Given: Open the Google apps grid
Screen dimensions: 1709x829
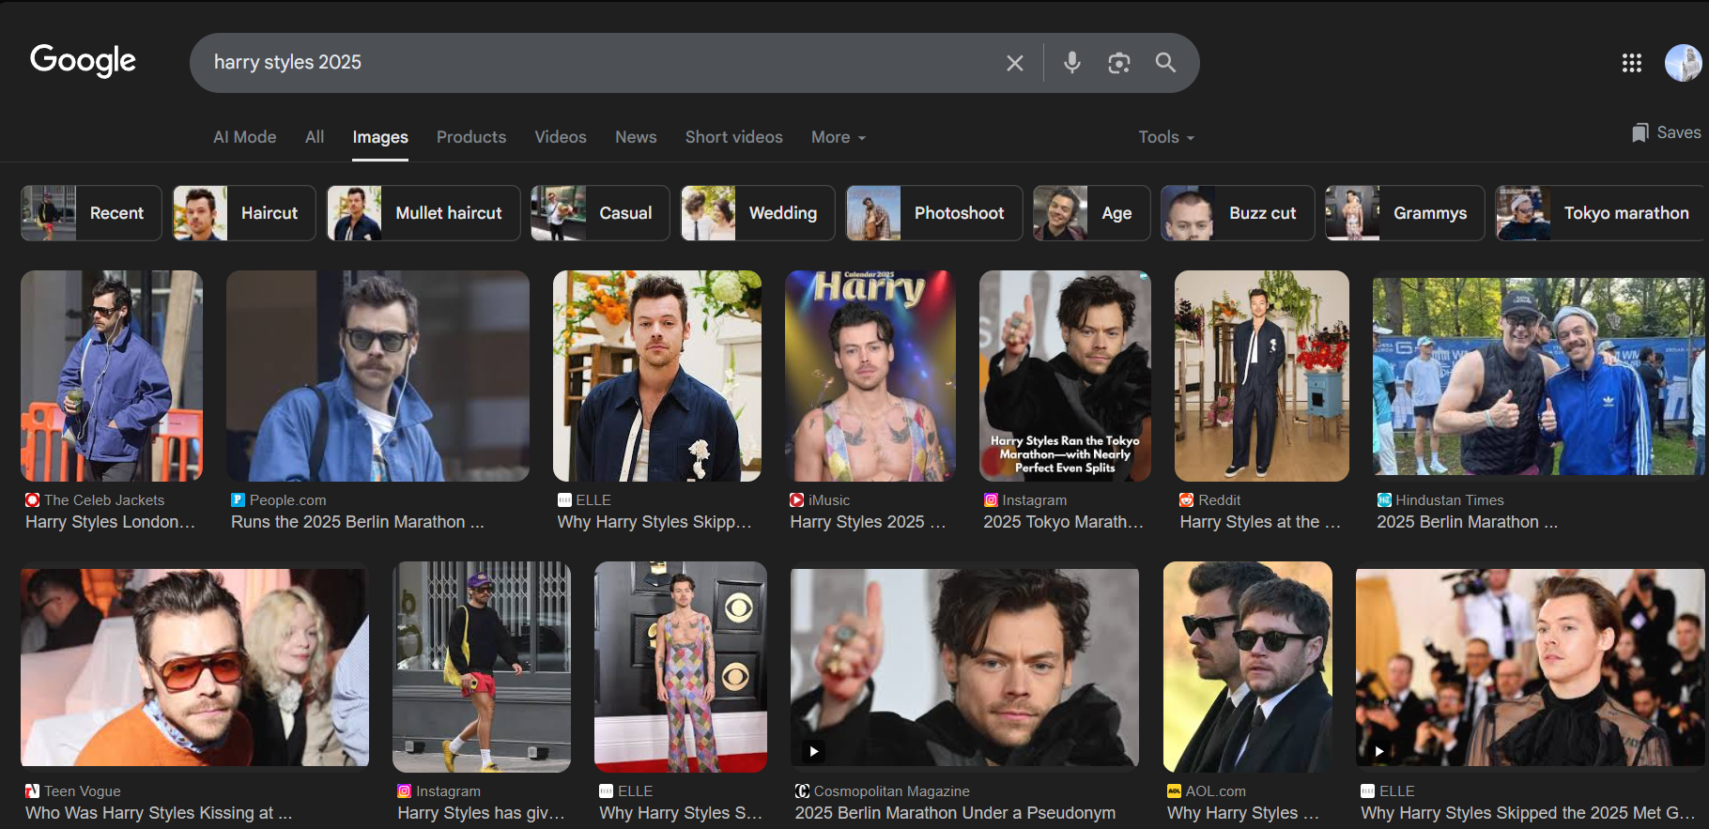Looking at the screenshot, I should click(1631, 63).
